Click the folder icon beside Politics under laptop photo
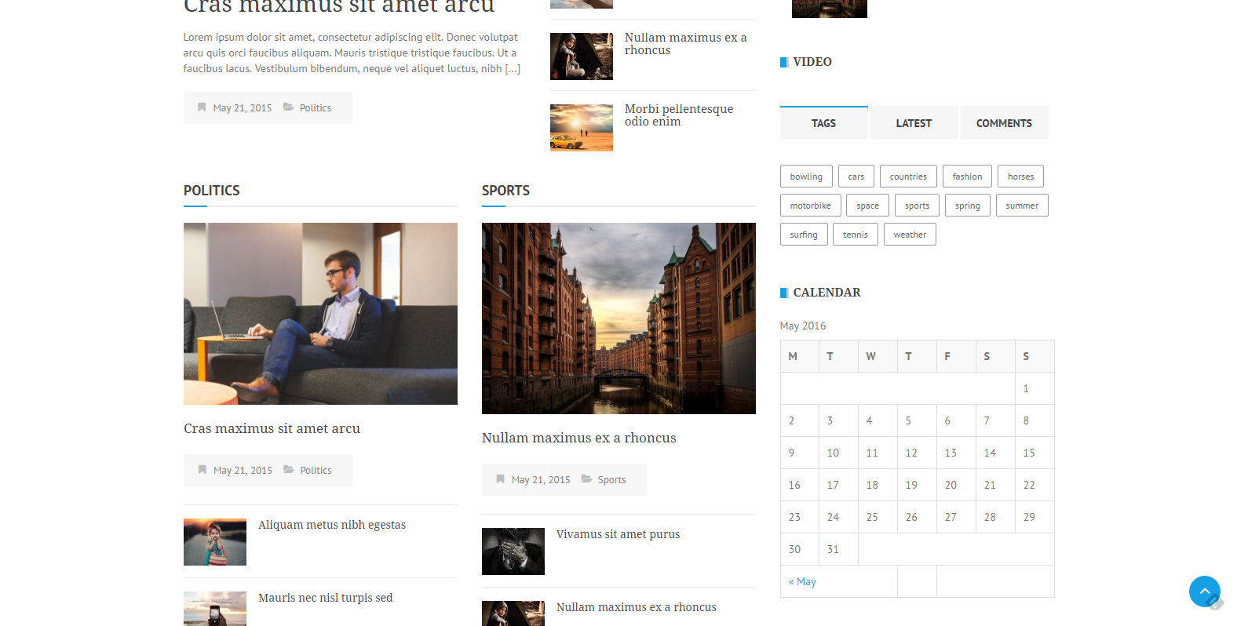This screenshot has height=626, width=1237. (x=289, y=470)
